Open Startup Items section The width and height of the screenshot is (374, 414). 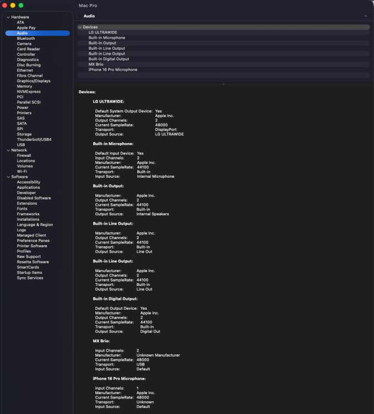29,273
